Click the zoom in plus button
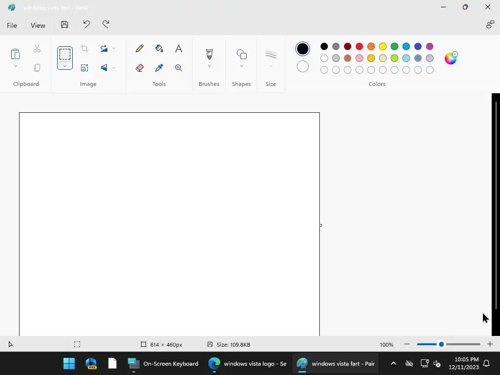 [490, 344]
